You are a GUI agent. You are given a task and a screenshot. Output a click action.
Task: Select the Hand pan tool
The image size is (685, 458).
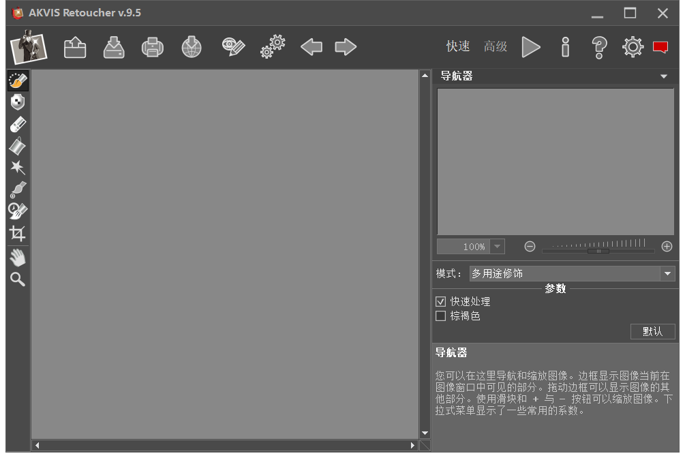coord(18,258)
